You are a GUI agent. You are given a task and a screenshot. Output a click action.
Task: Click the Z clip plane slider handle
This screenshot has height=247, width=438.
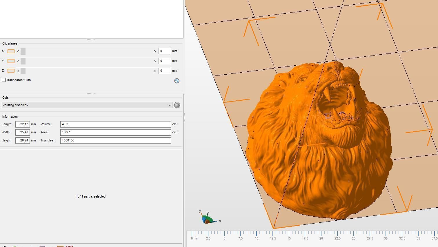(23, 71)
